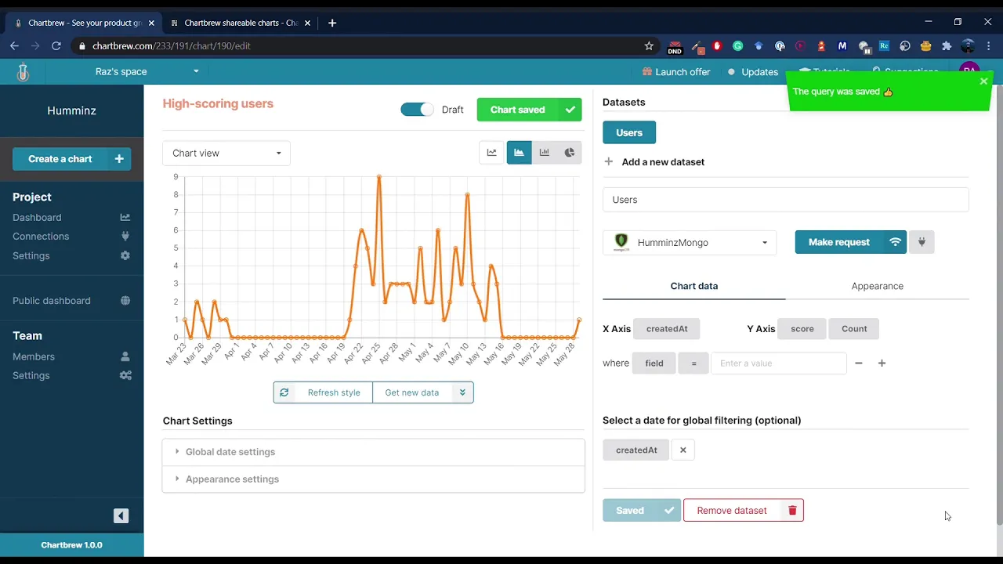Click the trash icon on Remove dataset
This screenshot has width=1003, height=564.
792,511
